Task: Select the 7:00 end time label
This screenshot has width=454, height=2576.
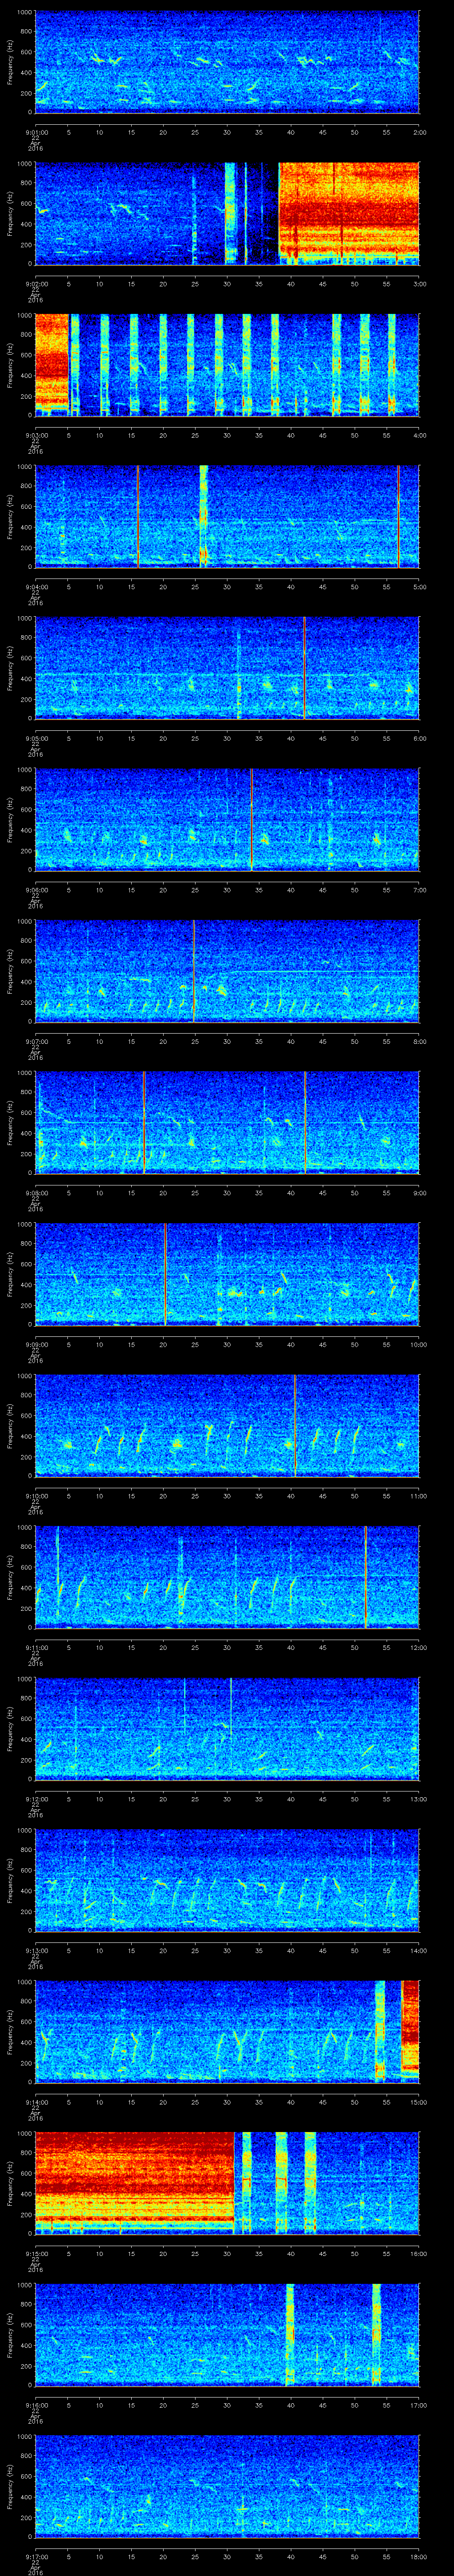Action: pos(419,890)
